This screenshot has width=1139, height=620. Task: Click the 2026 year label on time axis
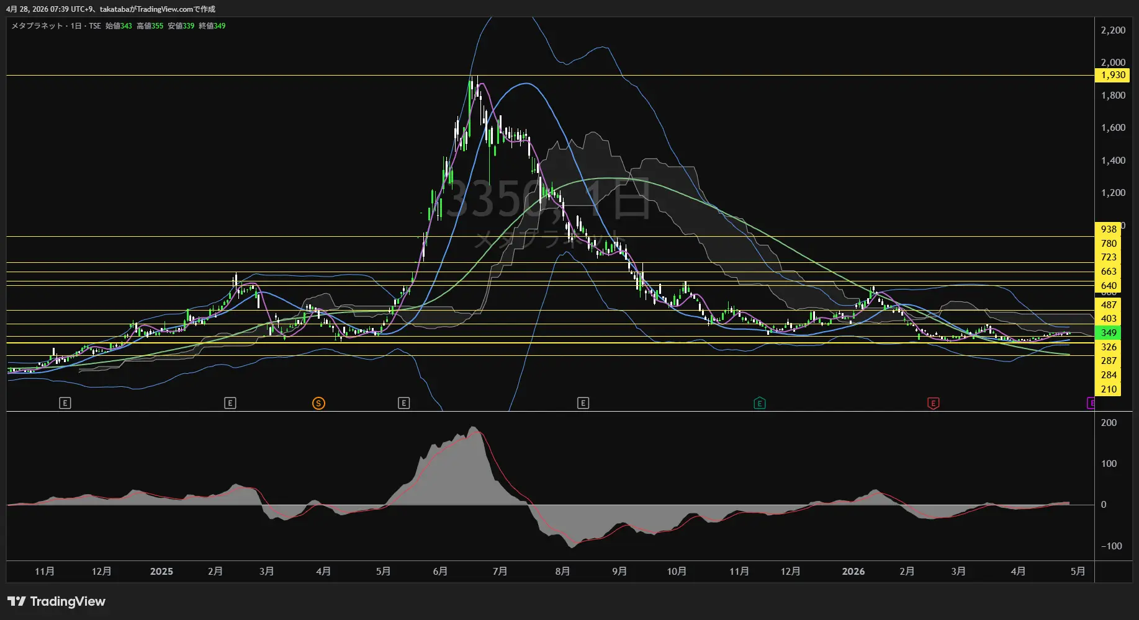(x=853, y=571)
